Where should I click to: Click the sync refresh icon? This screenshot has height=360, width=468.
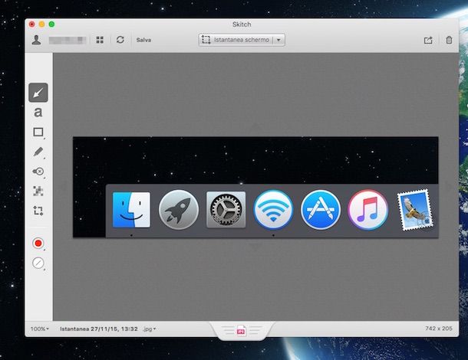click(x=120, y=40)
